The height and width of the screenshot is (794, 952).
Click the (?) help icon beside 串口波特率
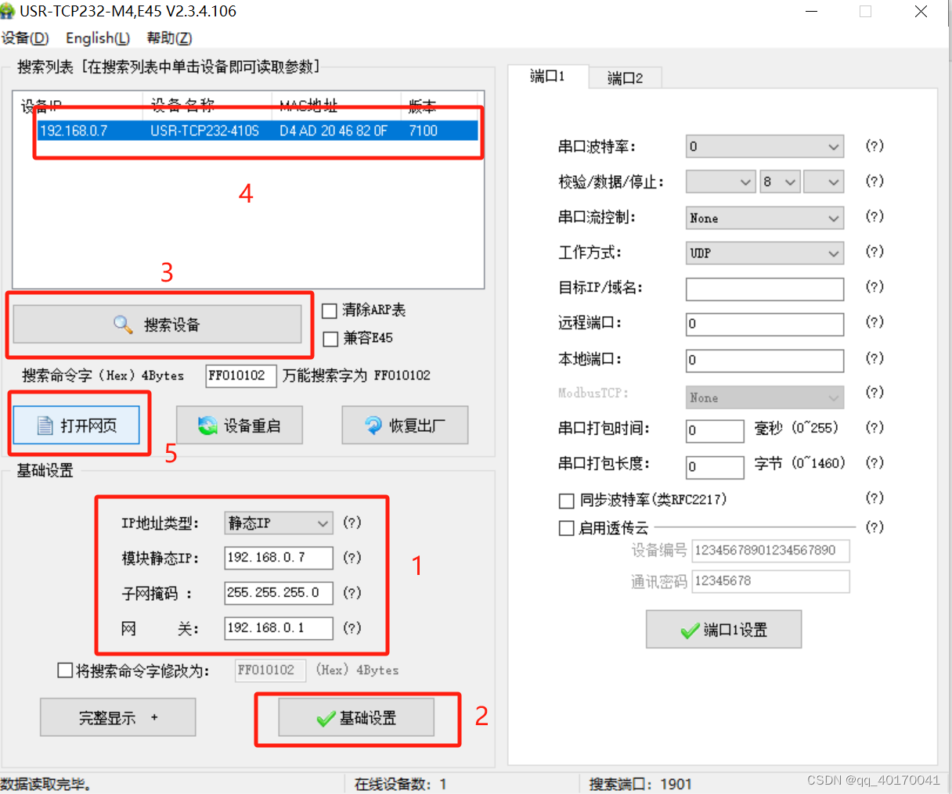[x=874, y=146]
